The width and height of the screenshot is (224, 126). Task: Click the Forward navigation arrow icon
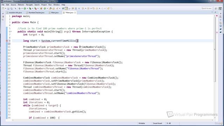(x=103, y=8)
